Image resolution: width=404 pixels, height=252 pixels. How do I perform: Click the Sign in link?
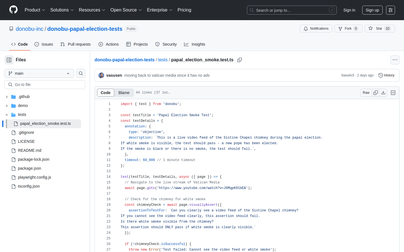[x=349, y=10]
